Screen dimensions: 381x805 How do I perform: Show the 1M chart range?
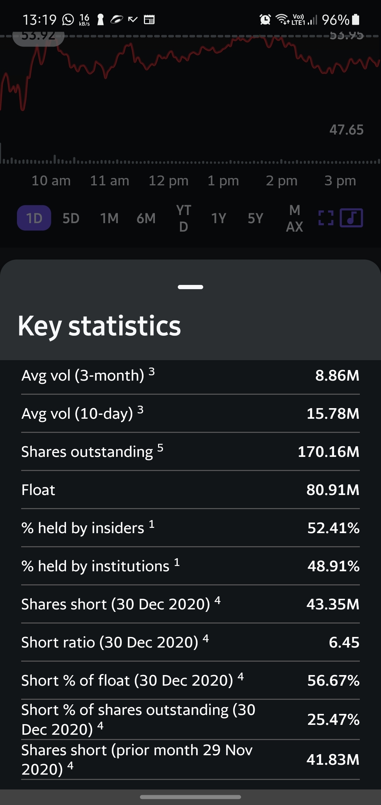coord(109,218)
